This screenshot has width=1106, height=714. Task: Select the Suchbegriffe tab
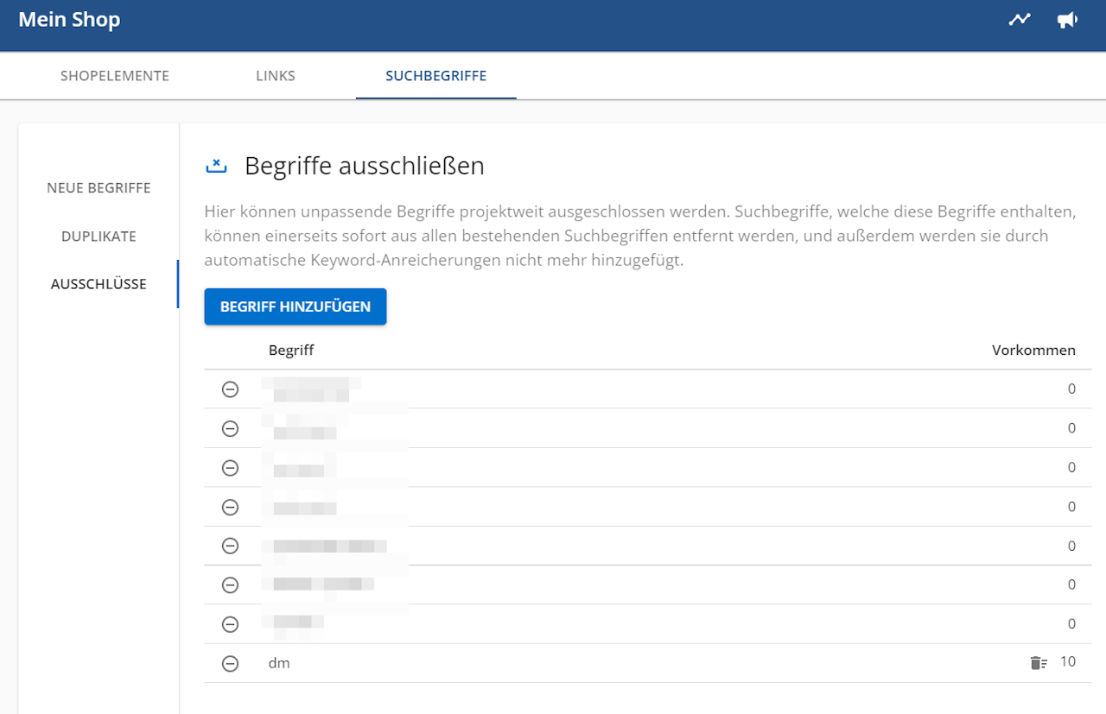coord(435,76)
